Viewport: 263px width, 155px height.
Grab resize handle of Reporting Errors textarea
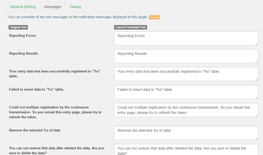pos(257,43)
